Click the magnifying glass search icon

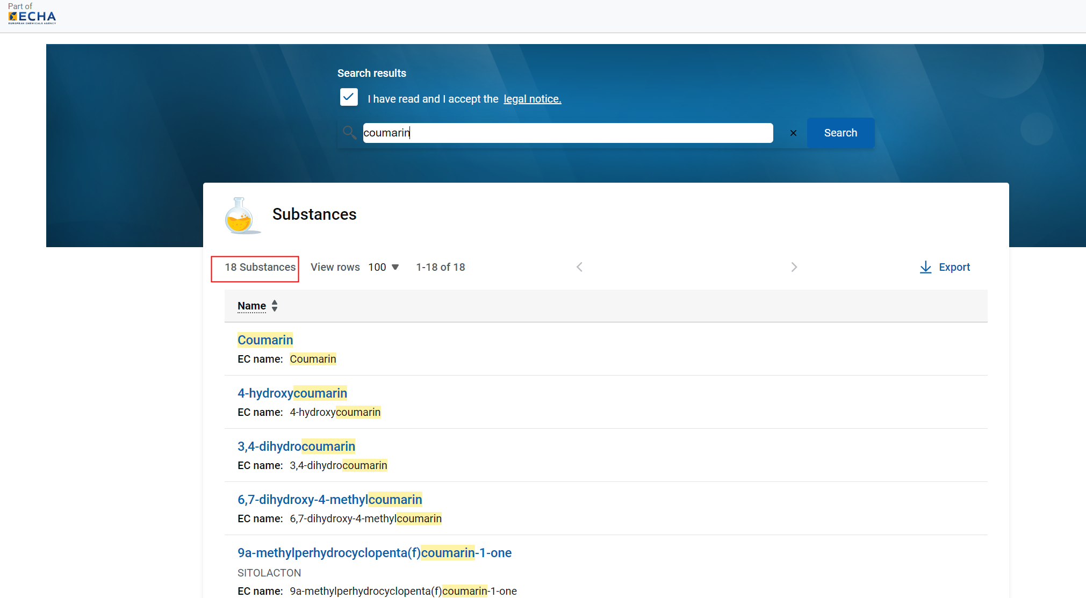click(x=349, y=133)
